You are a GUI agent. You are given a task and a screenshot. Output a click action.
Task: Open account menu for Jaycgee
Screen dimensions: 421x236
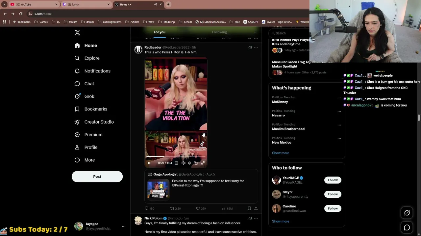[124, 226]
